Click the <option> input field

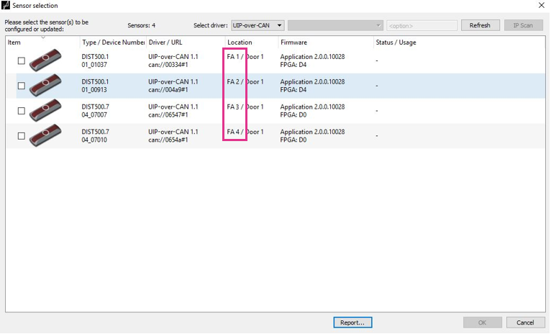[422, 25]
